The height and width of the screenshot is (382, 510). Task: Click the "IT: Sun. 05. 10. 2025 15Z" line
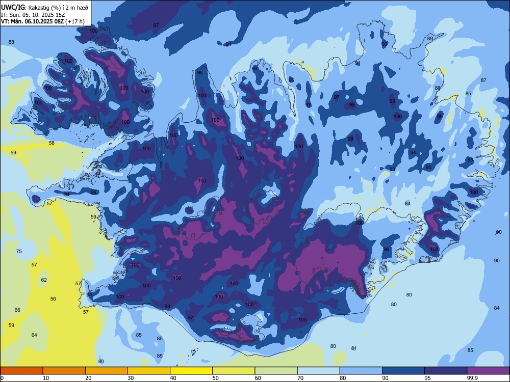pos(33,15)
